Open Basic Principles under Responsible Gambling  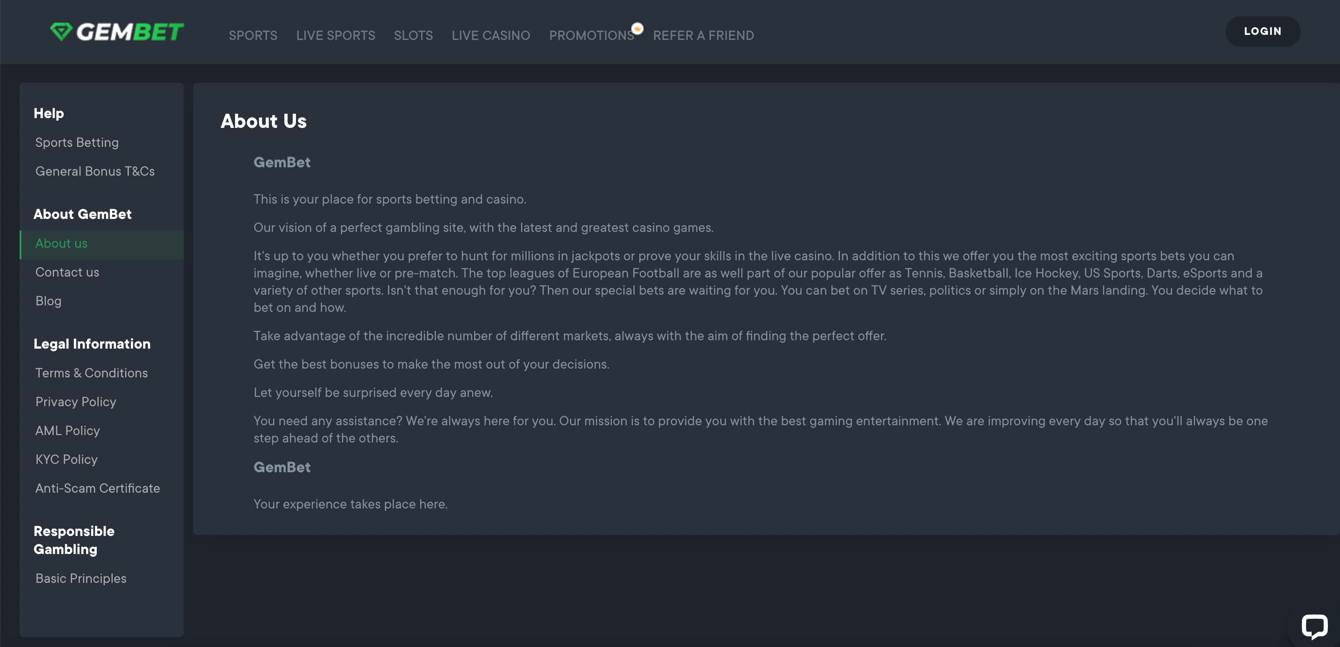pos(80,578)
